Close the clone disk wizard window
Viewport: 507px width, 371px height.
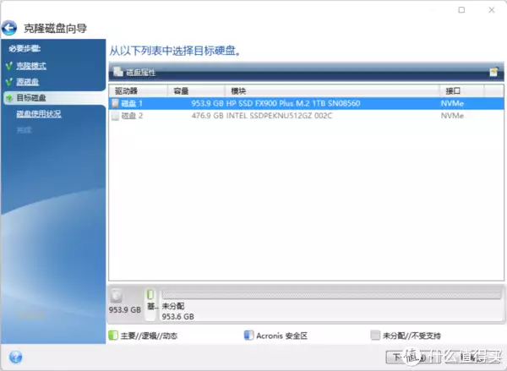click(492, 9)
